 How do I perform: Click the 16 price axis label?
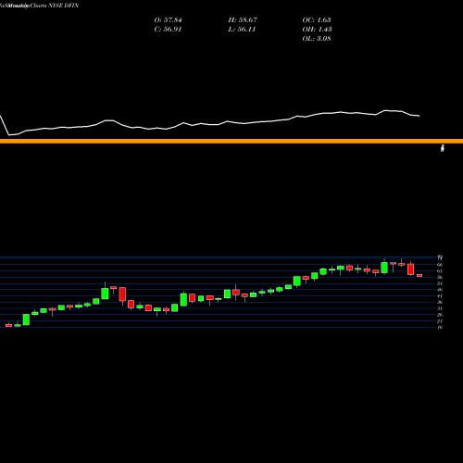[x=440, y=327]
